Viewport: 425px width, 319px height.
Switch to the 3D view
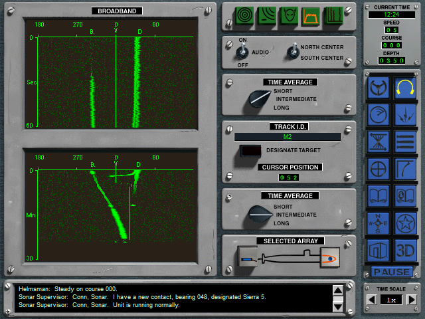click(x=406, y=251)
